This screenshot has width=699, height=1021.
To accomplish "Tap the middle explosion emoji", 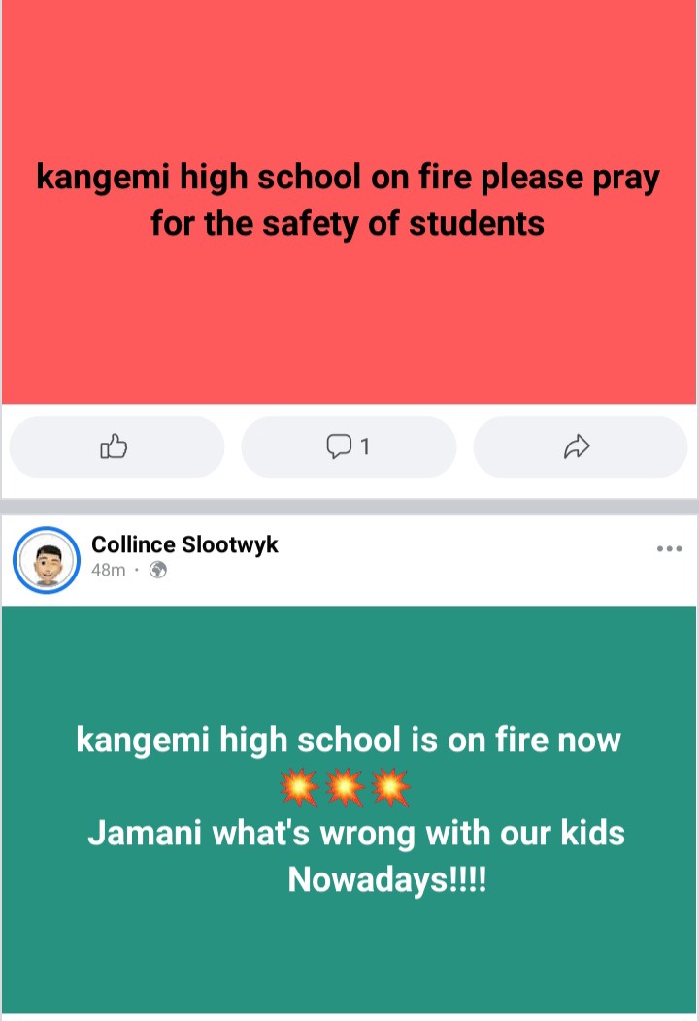I will [346, 787].
